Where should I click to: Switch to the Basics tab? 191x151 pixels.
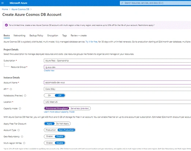click(x=7, y=35)
